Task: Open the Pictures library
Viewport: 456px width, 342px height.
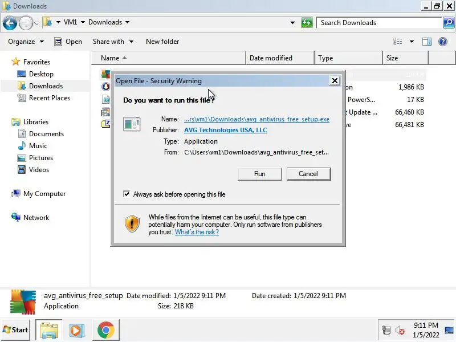Action: pos(35,158)
